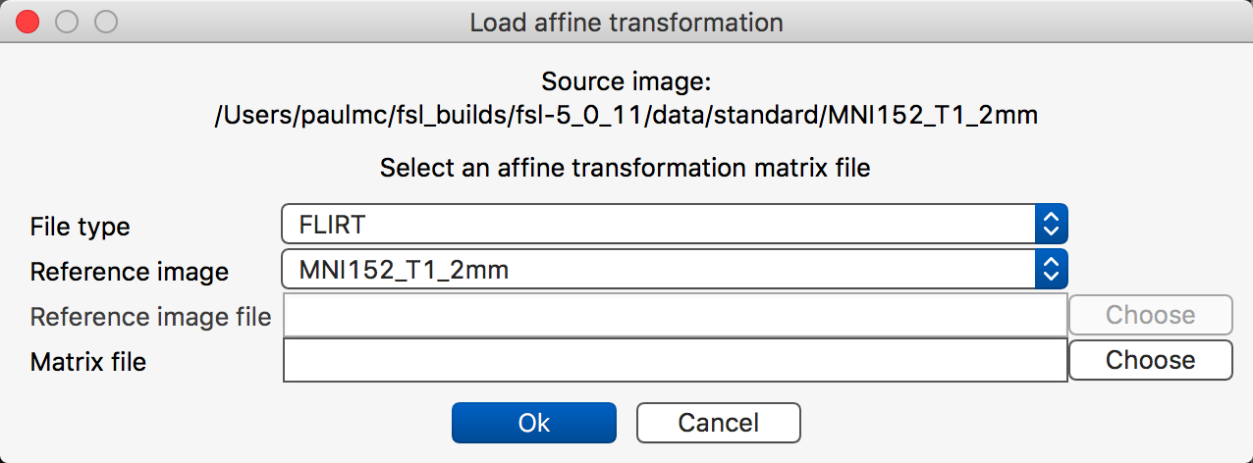The width and height of the screenshot is (1253, 463).
Task: Click inside the Reference image file field
Action: coord(675,315)
